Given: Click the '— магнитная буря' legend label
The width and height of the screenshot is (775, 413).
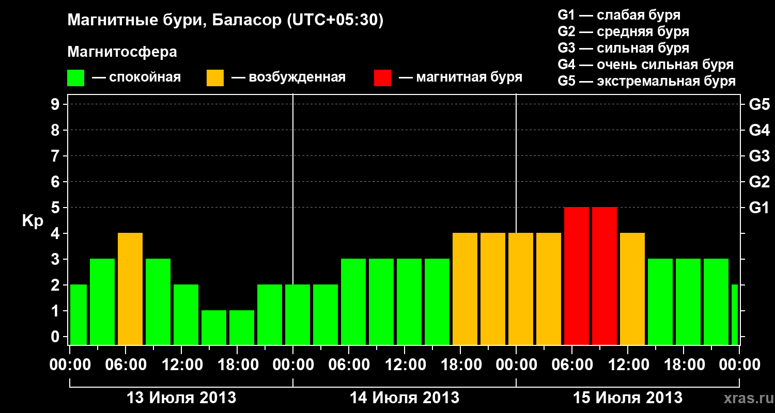Looking at the screenshot, I should pyautogui.click(x=460, y=77).
